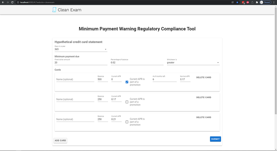Edit Current APR field showing 0
This screenshot has width=277, height=151.
pos(116,79)
